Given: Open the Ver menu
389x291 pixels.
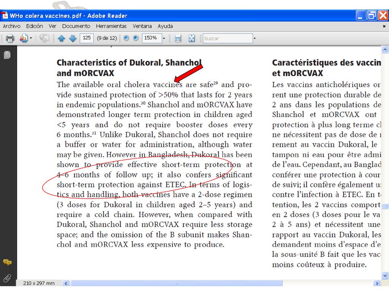Looking at the screenshot, I should pyautogui.click(x=52, y=26).
